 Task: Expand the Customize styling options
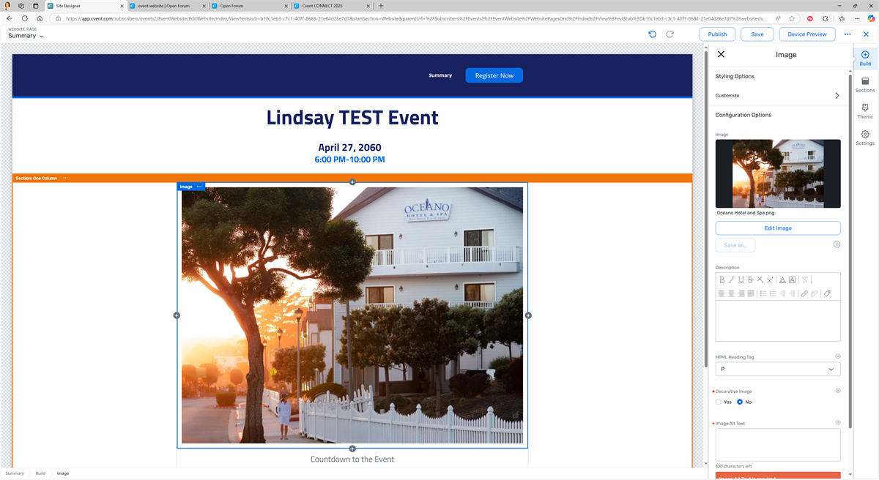click(x=778, y=96)
